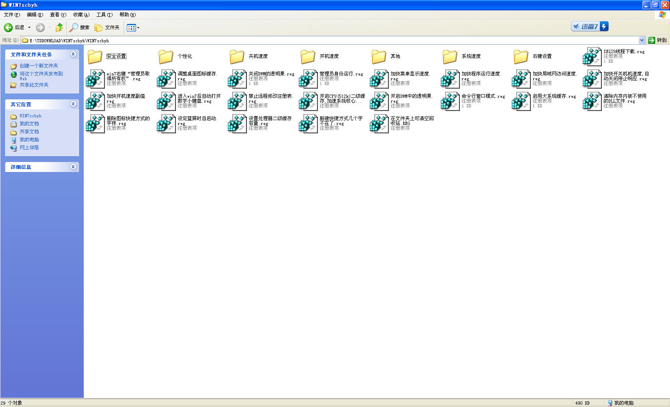
Task: Select 管理员身份运行.reg file icon
Action: pyautogui.click(x=308, y=79)
